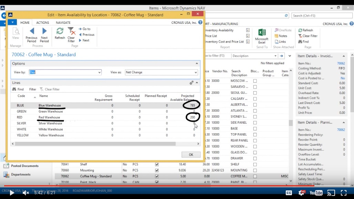Viewport: 354px width, 199px height.
Task: Open Lines section settings gear icon
Action: point(191,83)
